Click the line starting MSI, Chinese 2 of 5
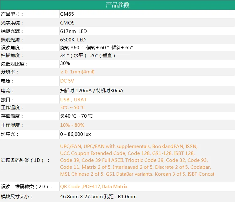 point(137,174)
